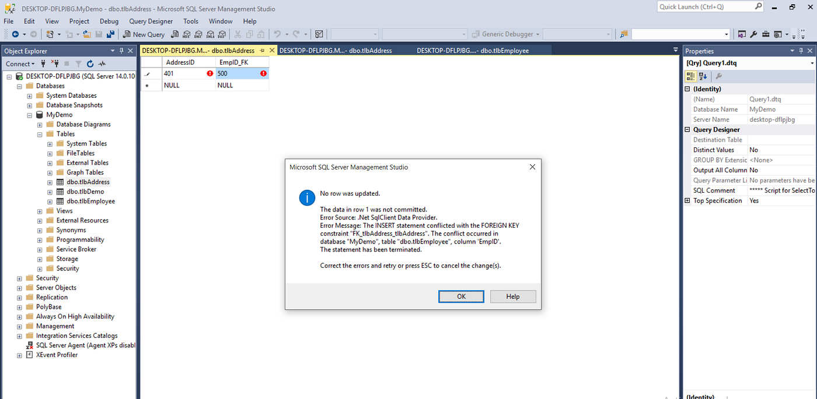Open Activity Monitor from Object Explorer toolbar
The width and height of the screenshot is (817, 399).
[x=103, y=64]
